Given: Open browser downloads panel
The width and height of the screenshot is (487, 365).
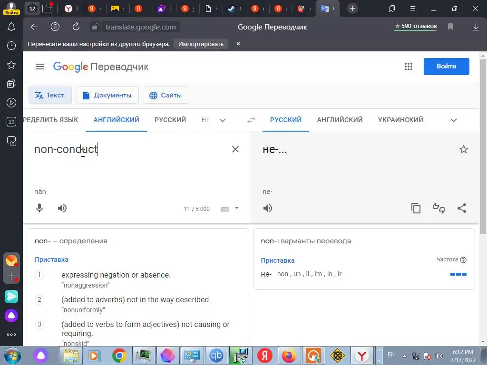Looking at the screenshot, I should pos(476,27).
